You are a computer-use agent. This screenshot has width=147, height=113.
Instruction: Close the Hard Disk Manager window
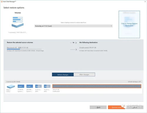[x=145, y=2]
